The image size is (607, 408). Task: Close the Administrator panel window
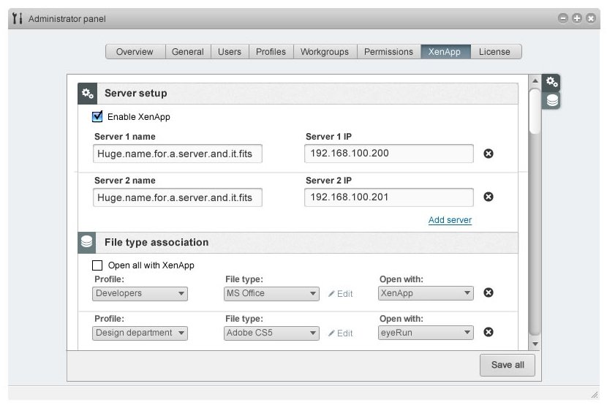tap(591, 18)
